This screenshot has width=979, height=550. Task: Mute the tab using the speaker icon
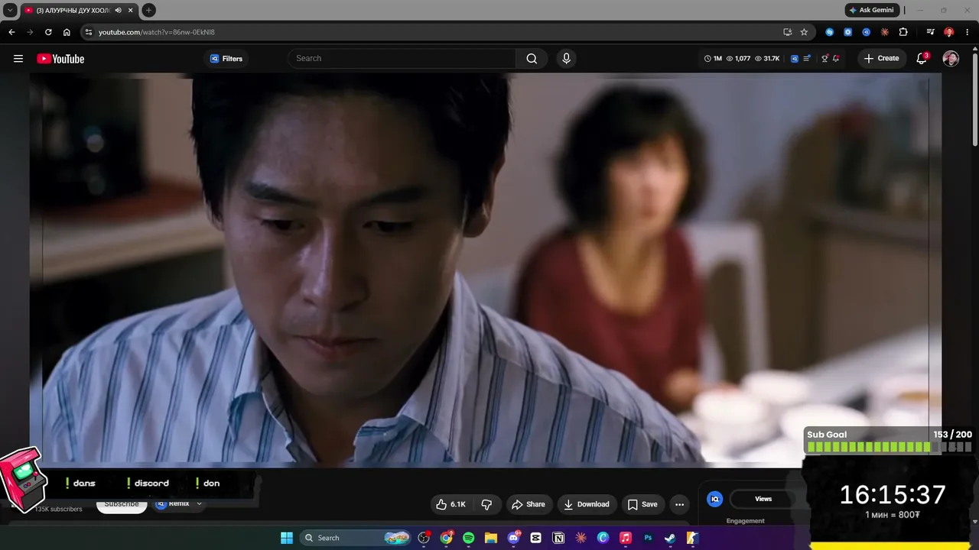118,10
